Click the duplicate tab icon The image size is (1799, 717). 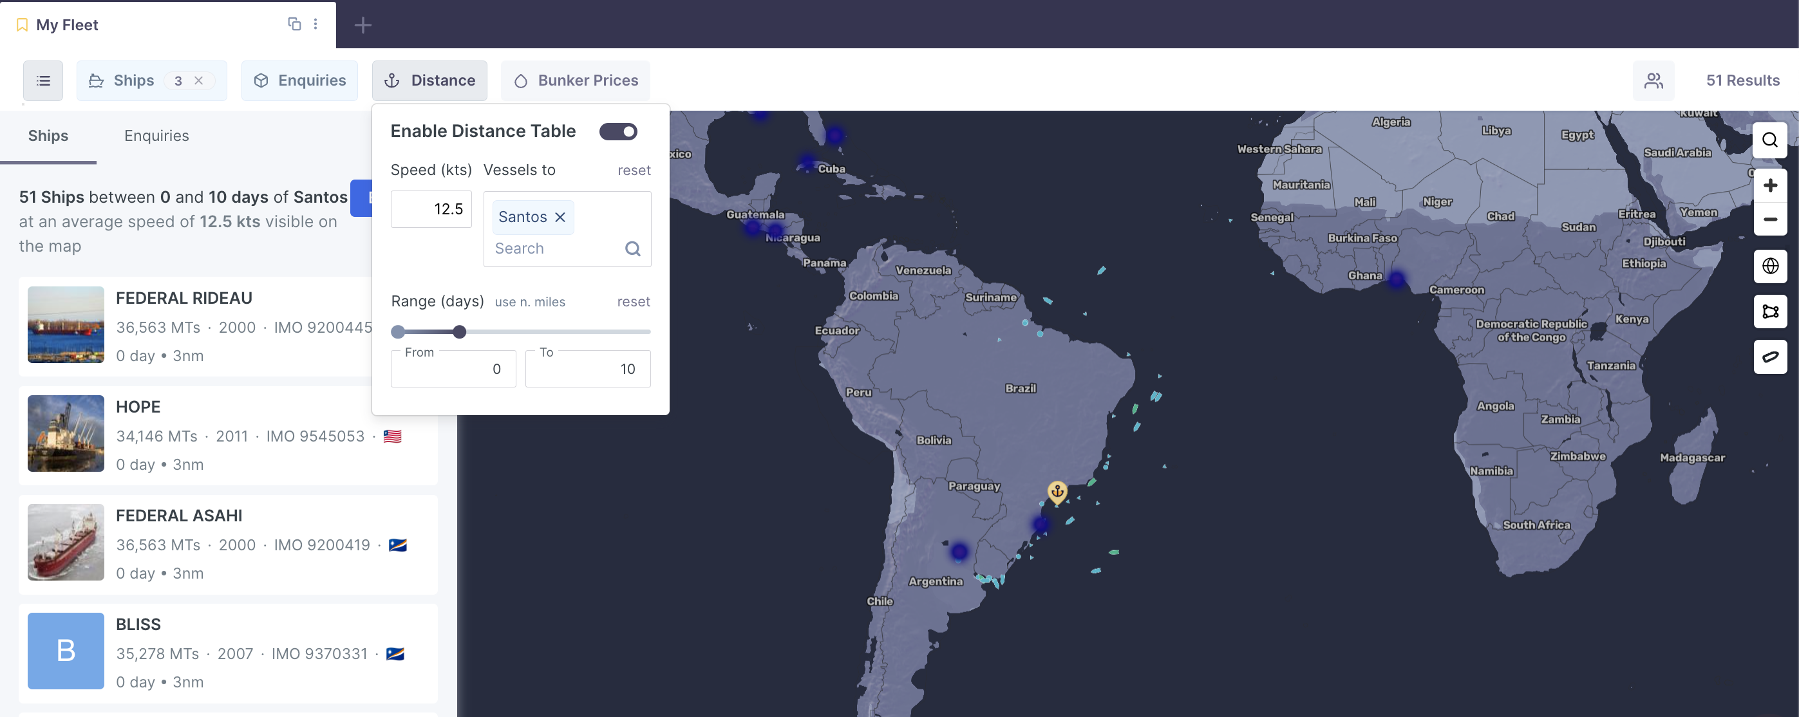point(294,24)
